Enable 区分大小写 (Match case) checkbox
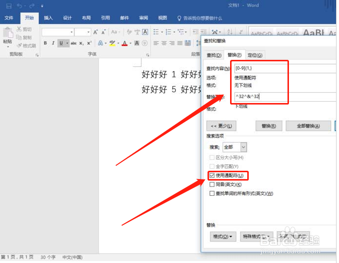 pyautogui.click(x=212, y=158)
